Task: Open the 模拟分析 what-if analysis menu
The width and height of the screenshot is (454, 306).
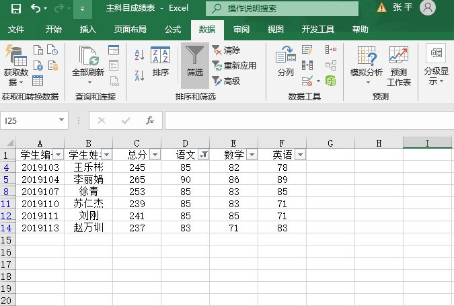Action: (x=367, y=66)
